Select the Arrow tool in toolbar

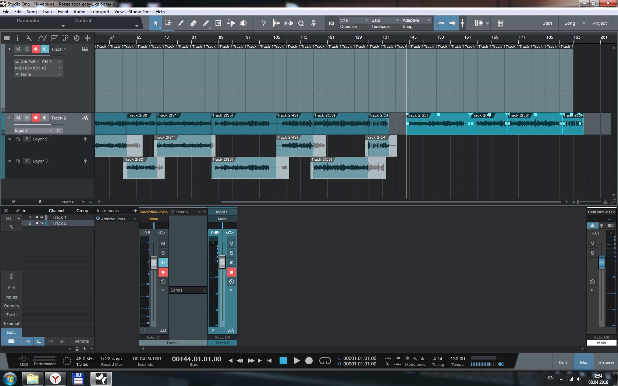[x=156, y=23]
